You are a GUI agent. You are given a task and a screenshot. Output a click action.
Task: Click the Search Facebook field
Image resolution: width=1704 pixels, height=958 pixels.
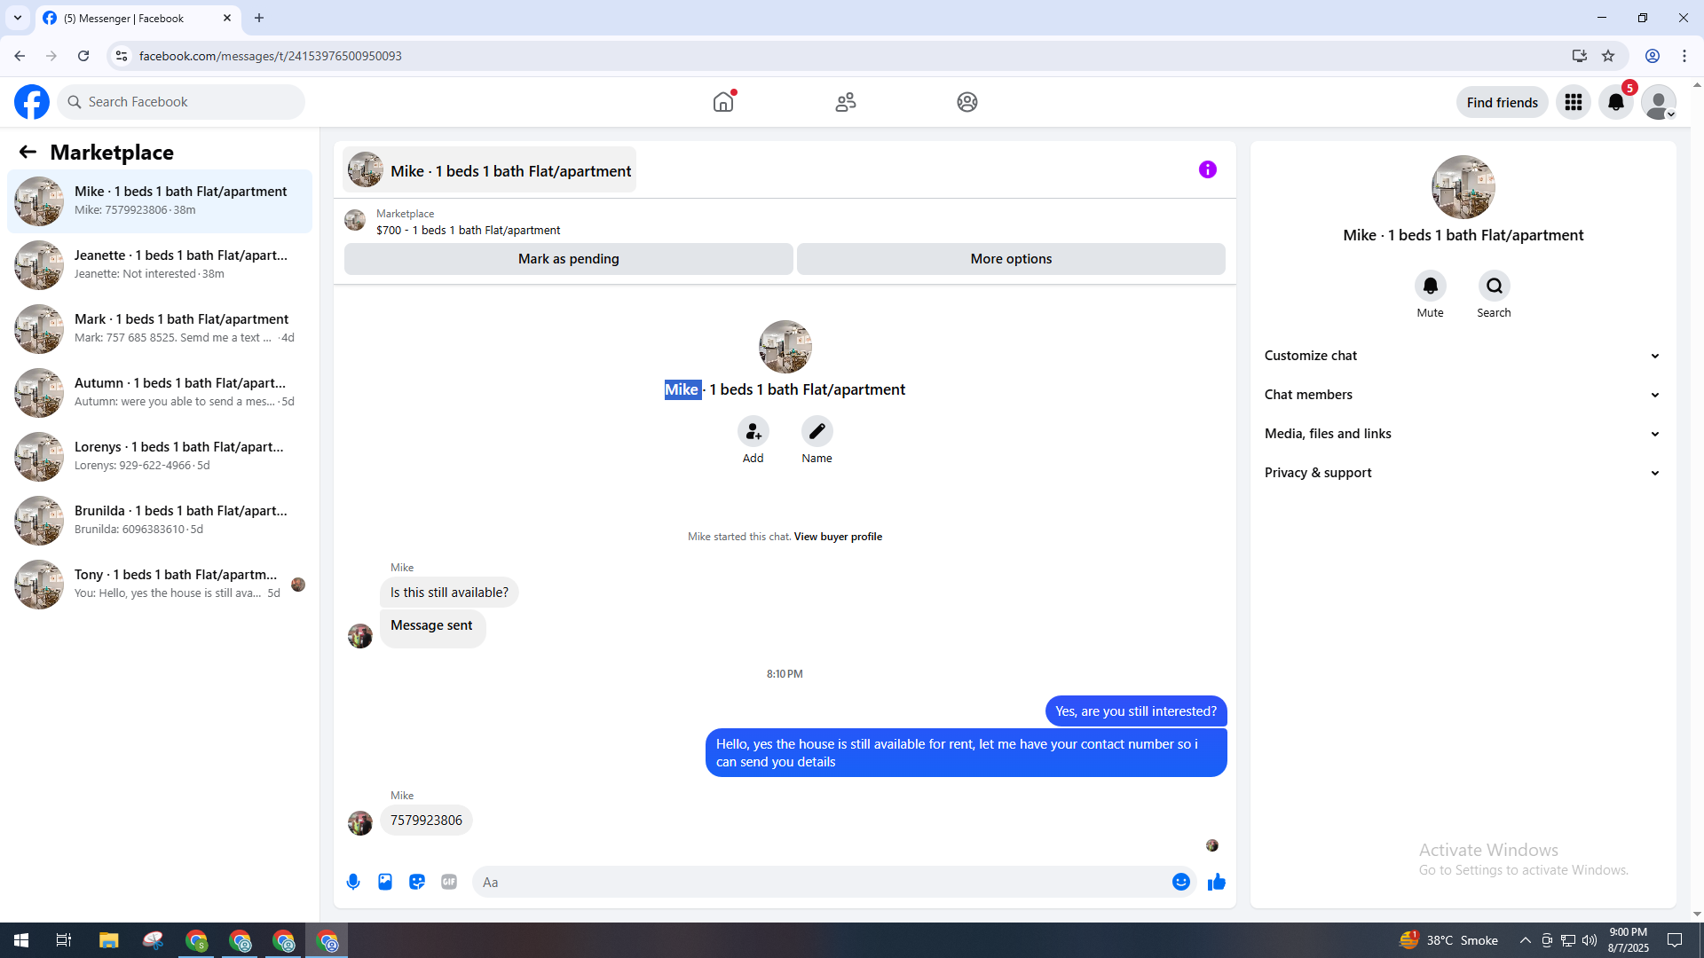coord(181,102)
